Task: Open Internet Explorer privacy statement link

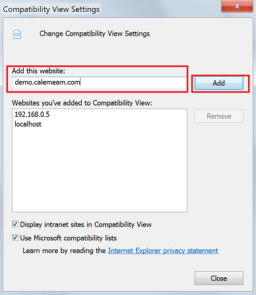Action: click(x=163, y=251)
